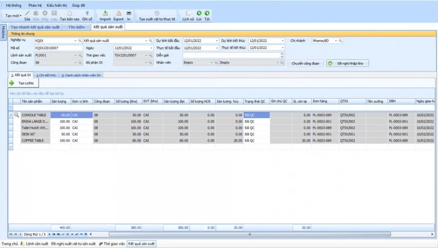Viewport: 438px width, 248px height.
Task: Go back with the Lùi arrow
Action: pos(199,13)
